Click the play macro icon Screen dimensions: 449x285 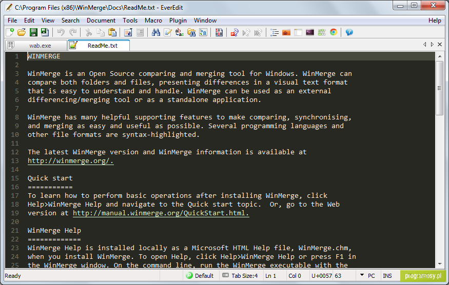coord(246,32)
